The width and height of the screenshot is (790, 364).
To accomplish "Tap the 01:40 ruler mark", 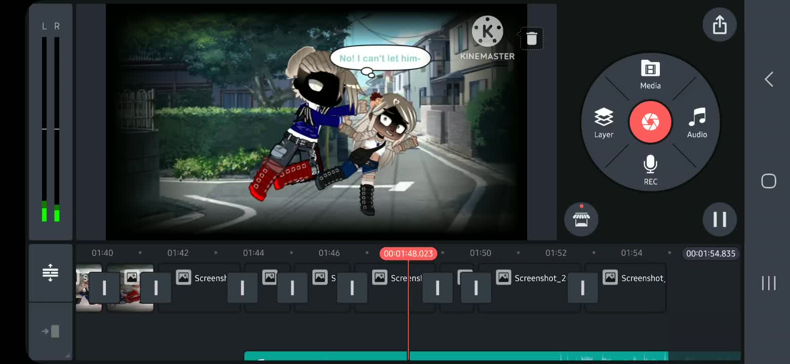I will click(102, 253).
